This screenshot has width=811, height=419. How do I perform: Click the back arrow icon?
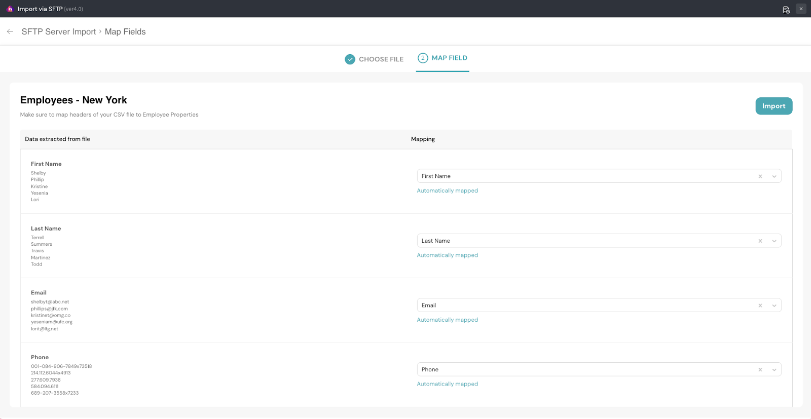pyautogui.click(x=10, y=31)
